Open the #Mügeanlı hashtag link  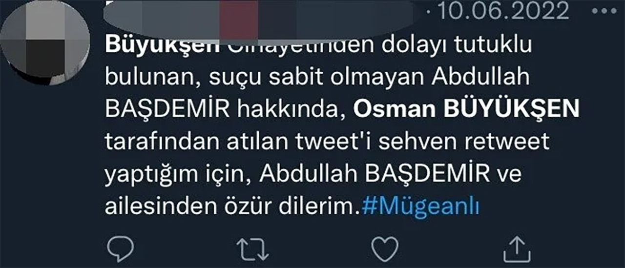tap(420, 207)
